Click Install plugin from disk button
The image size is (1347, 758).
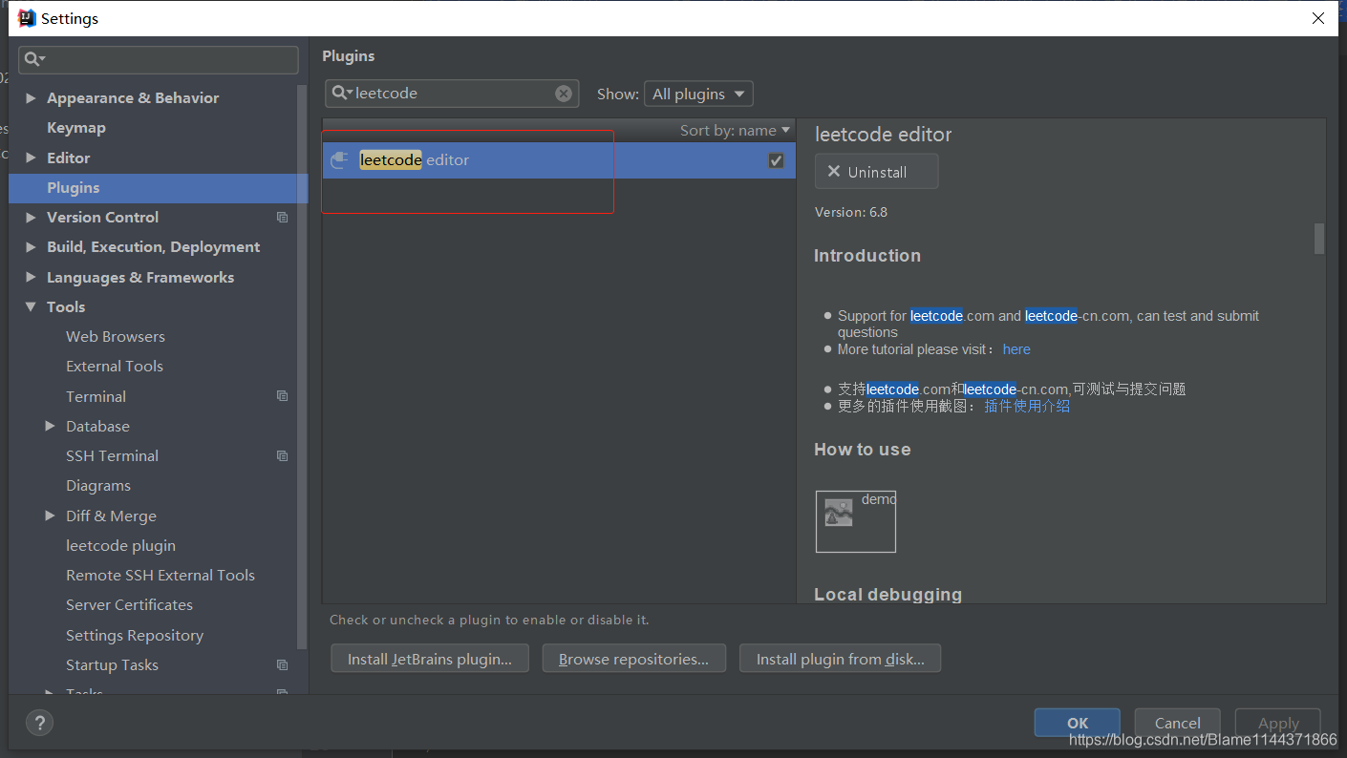[x=840, y=659]
